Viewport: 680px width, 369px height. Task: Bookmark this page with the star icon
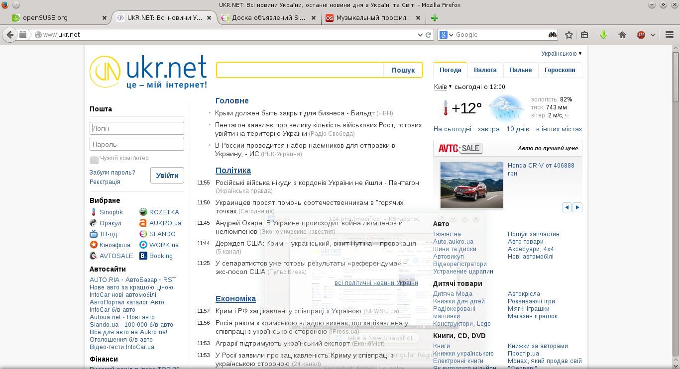click(x=568, y=35)
